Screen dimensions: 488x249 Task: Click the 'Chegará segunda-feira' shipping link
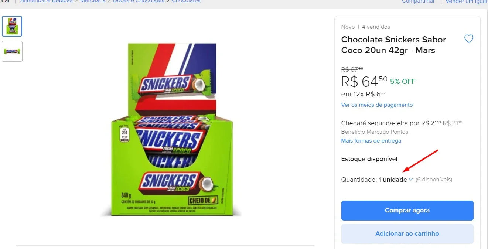point(378,123)
